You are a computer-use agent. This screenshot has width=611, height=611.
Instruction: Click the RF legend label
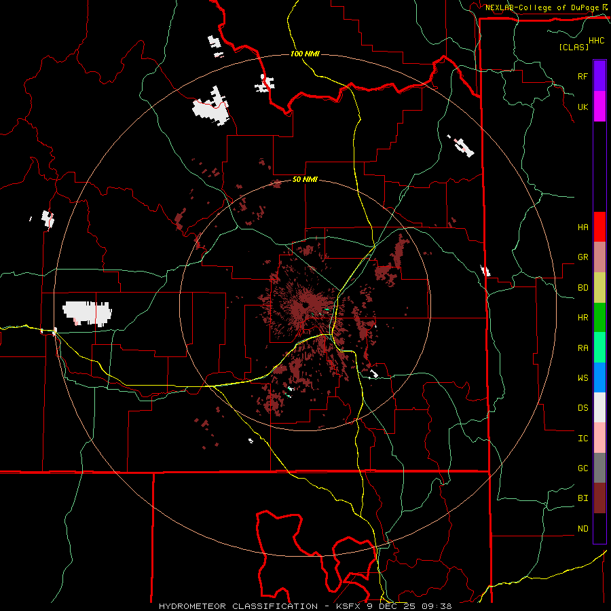[582, 76]
